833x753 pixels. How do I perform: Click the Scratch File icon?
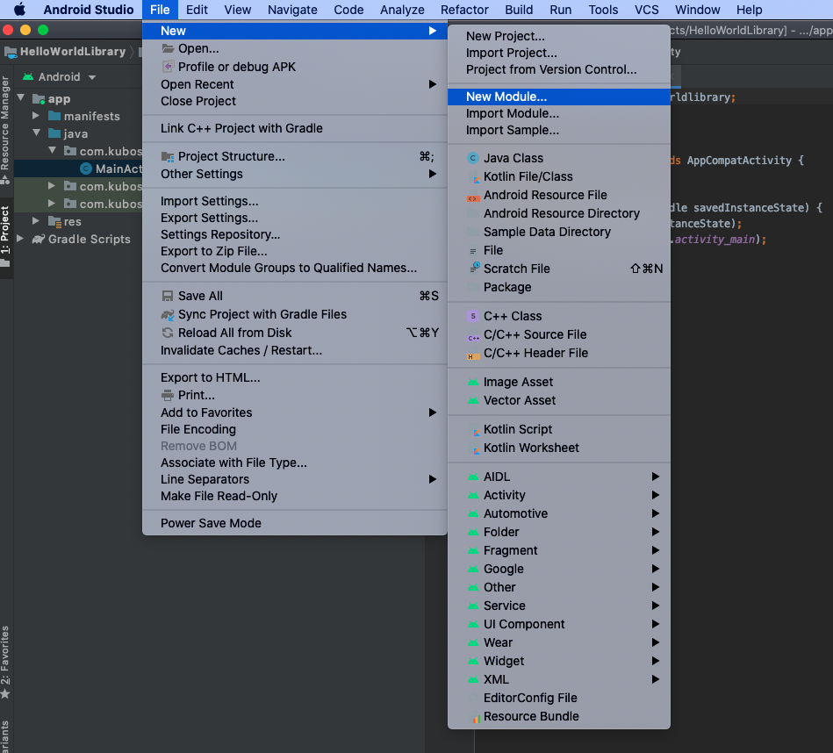473,269
